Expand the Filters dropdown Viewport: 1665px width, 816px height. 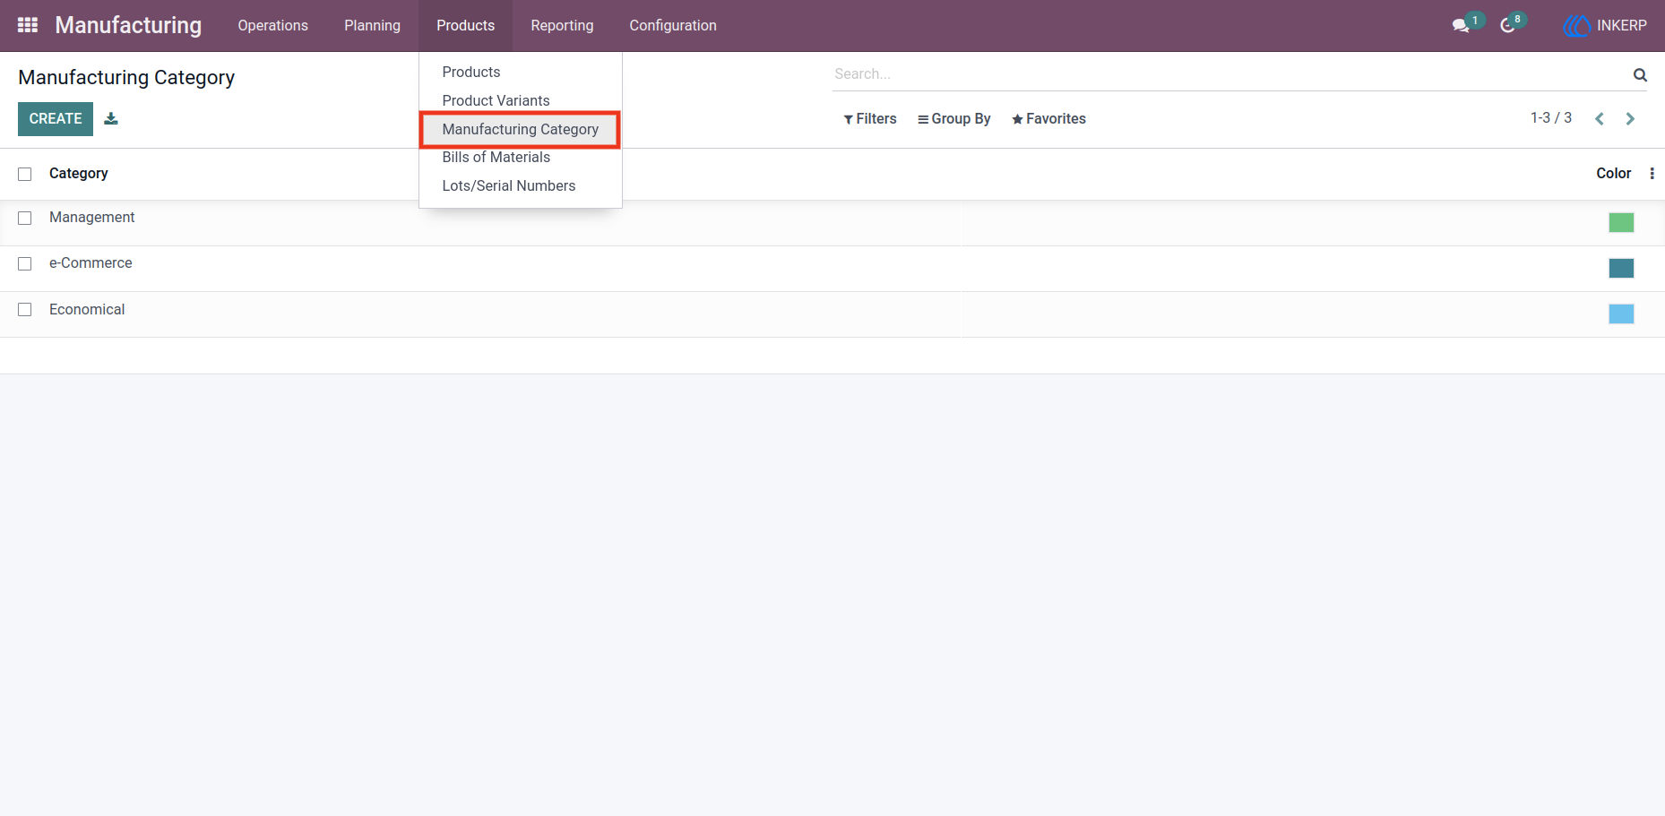[x=870, y=119]
